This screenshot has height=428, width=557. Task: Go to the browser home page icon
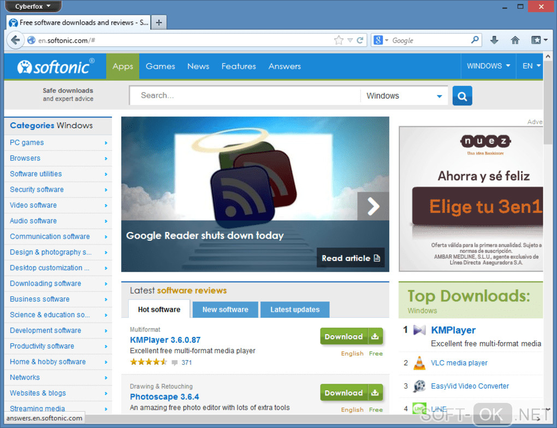pos(515,40)
